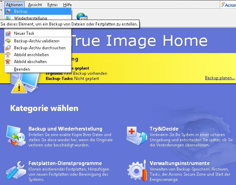Click the Kein Backup vorhanden text

pos(86,73)
